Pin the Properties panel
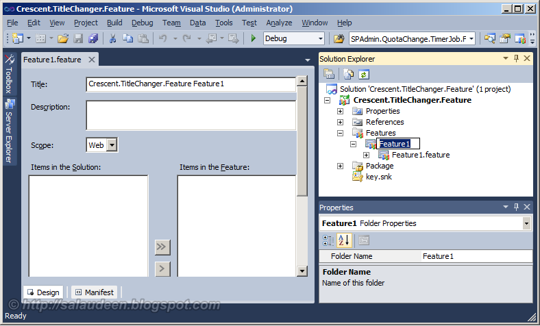The height and width of the screenshot is (326, 540). click(516, 207)
